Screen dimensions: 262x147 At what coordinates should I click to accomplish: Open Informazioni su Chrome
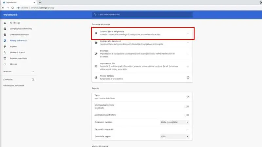pyautogui.click(x=14, y=86)
